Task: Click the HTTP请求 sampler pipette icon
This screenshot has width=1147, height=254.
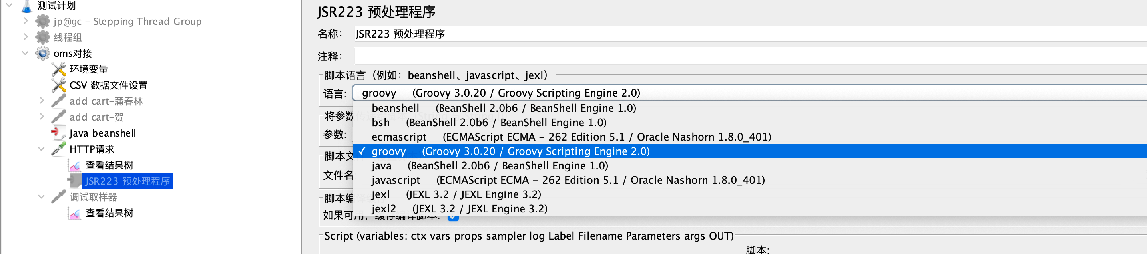Action: point(59,149)
